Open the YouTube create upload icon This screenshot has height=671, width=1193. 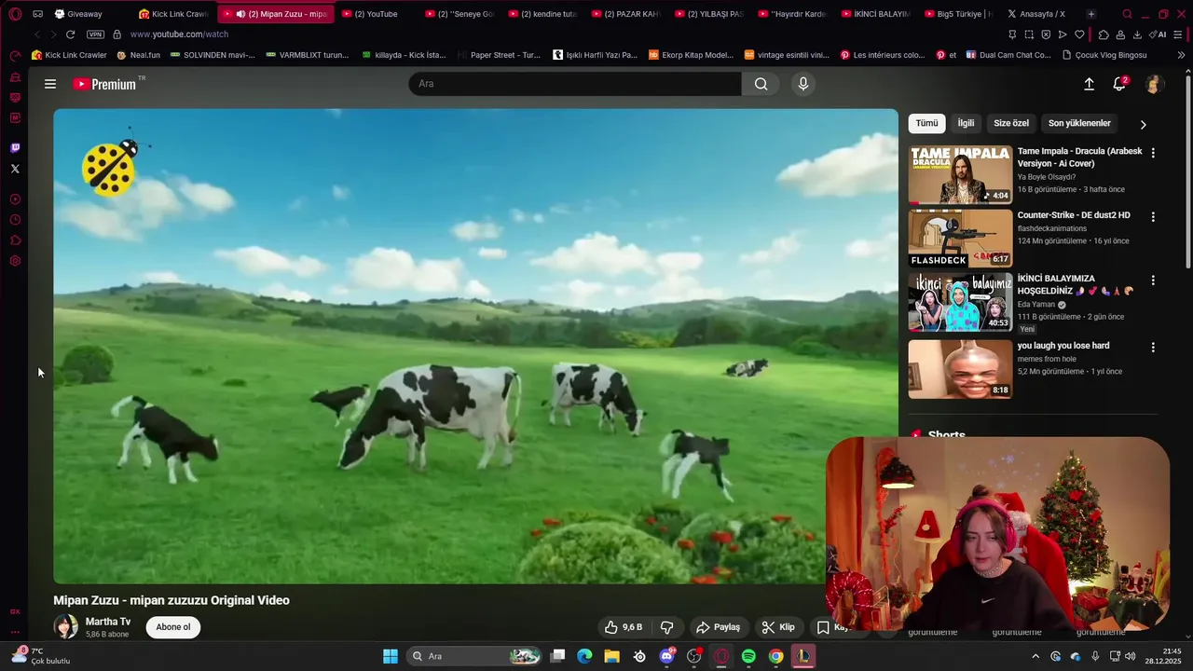coord(1089,84)
